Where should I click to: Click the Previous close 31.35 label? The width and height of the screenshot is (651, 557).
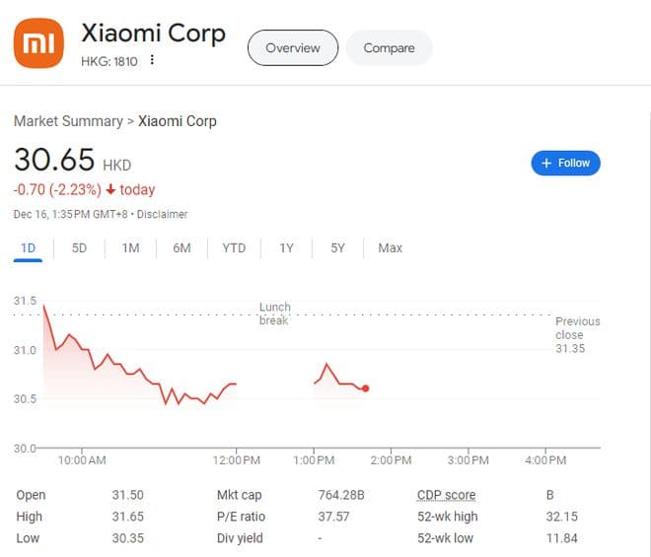(x=577, y=335)
